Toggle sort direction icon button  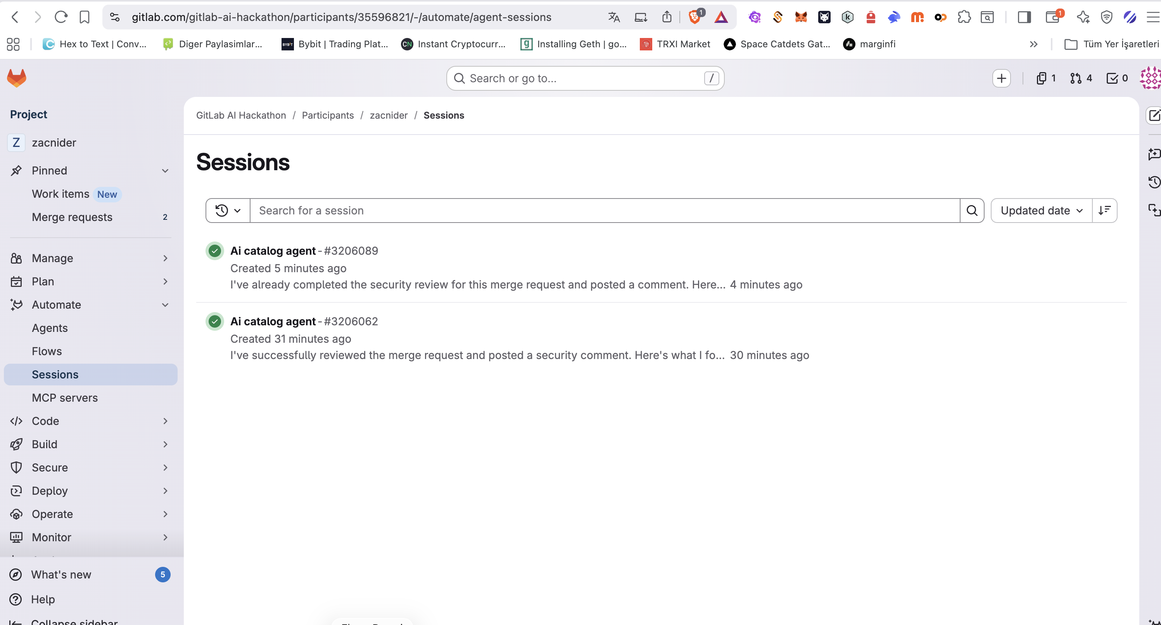[x=1104, y=211]
